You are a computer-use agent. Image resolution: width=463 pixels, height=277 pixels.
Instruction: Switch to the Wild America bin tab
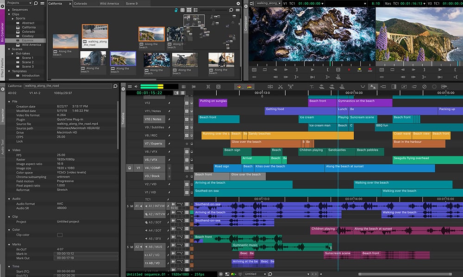[x=109, y=4]
